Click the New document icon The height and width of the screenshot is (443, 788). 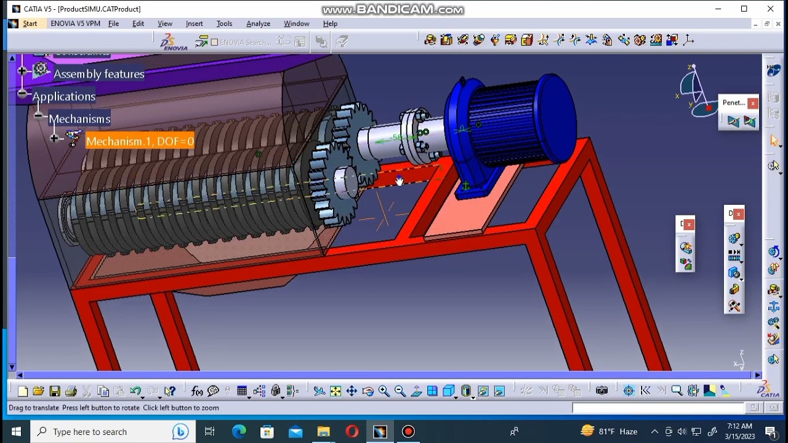pyautogui.click(x=23, y=391)
